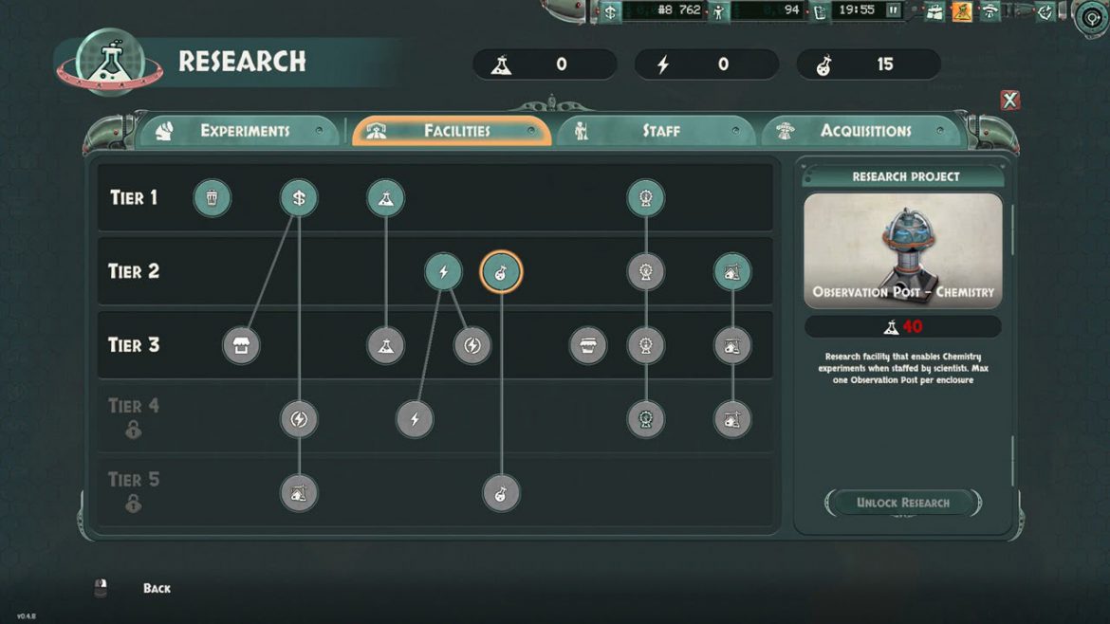
Task: Open the UFO icon in the top bar
Action: point(990,11)
